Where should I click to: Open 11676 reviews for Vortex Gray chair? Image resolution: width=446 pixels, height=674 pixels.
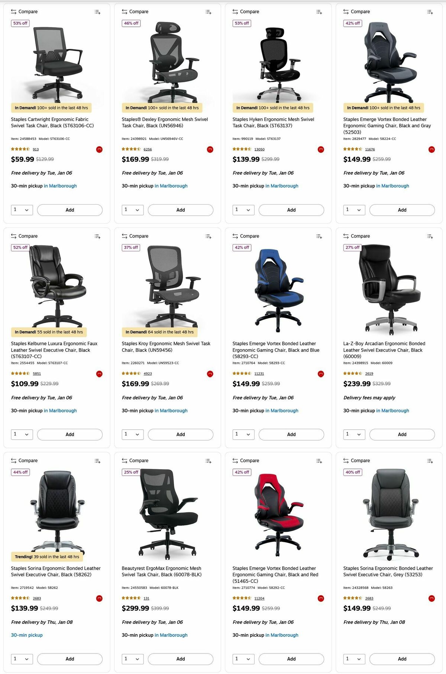coord(370,149)
